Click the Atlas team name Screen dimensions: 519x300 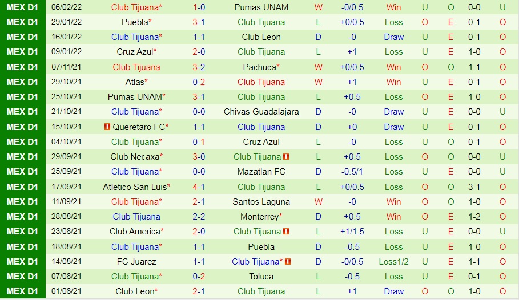135,82
